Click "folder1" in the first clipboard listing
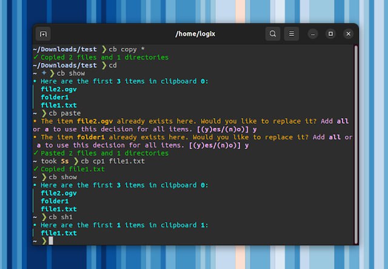 click(55, 97)
